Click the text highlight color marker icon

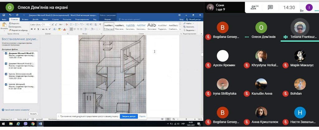pos(60,29)
